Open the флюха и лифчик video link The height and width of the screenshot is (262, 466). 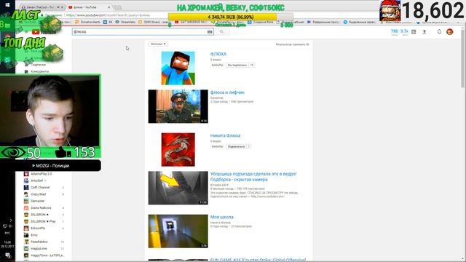click(x=227, y=92)
